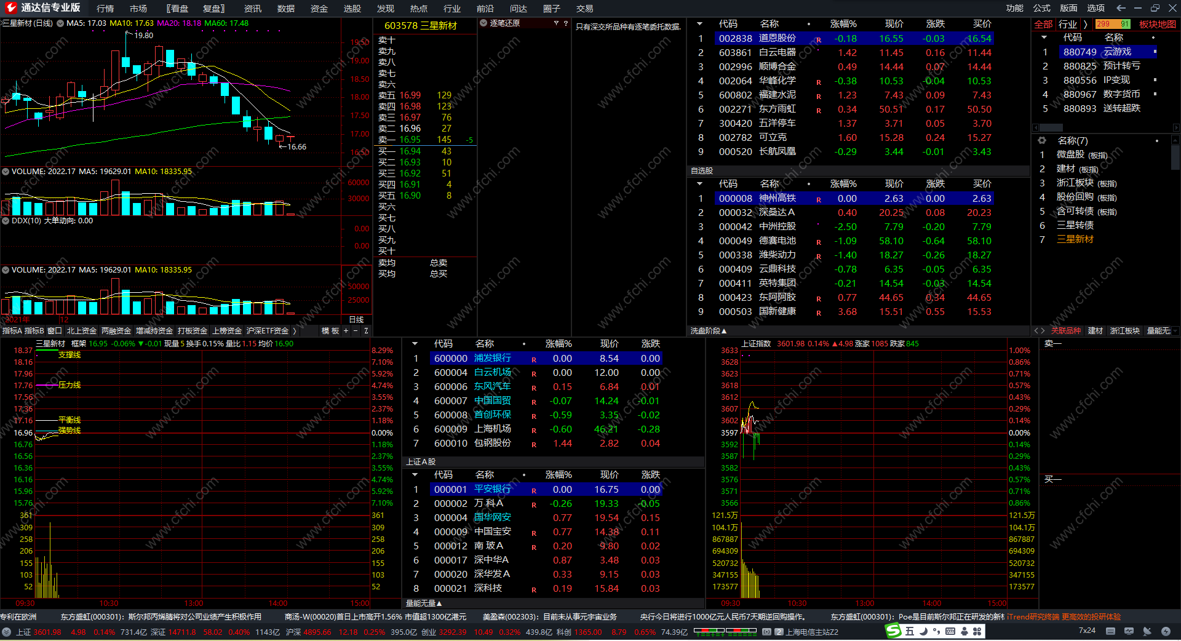
Task: Select the 上海机场 stock row
Action: pyautogui.click(x=534, y=429)
